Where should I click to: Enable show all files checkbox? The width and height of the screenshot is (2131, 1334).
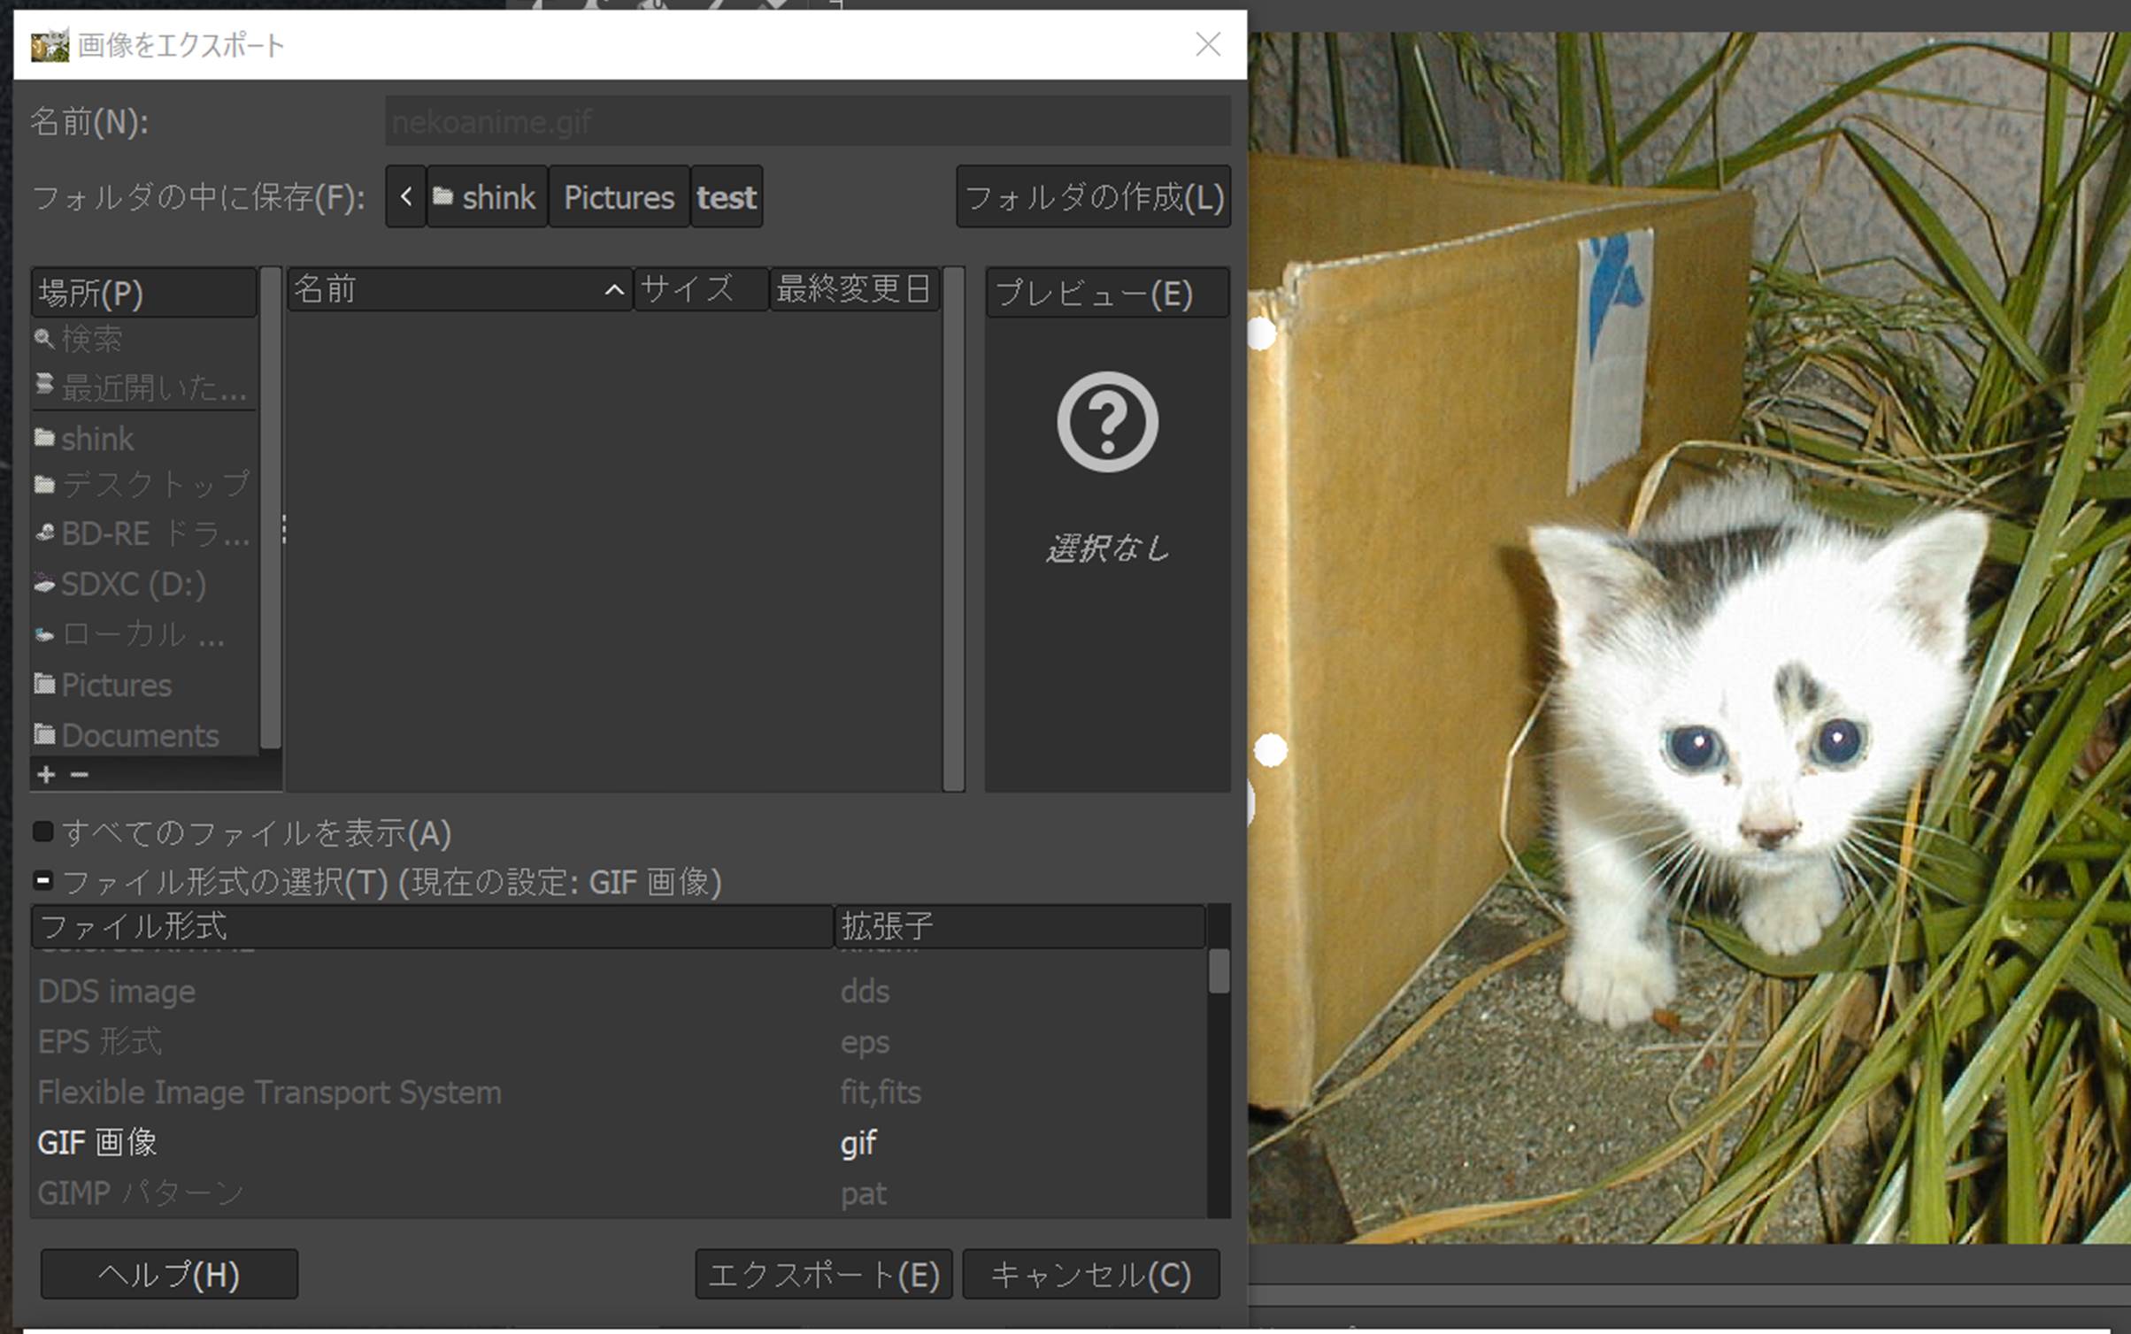click(42, 832)
